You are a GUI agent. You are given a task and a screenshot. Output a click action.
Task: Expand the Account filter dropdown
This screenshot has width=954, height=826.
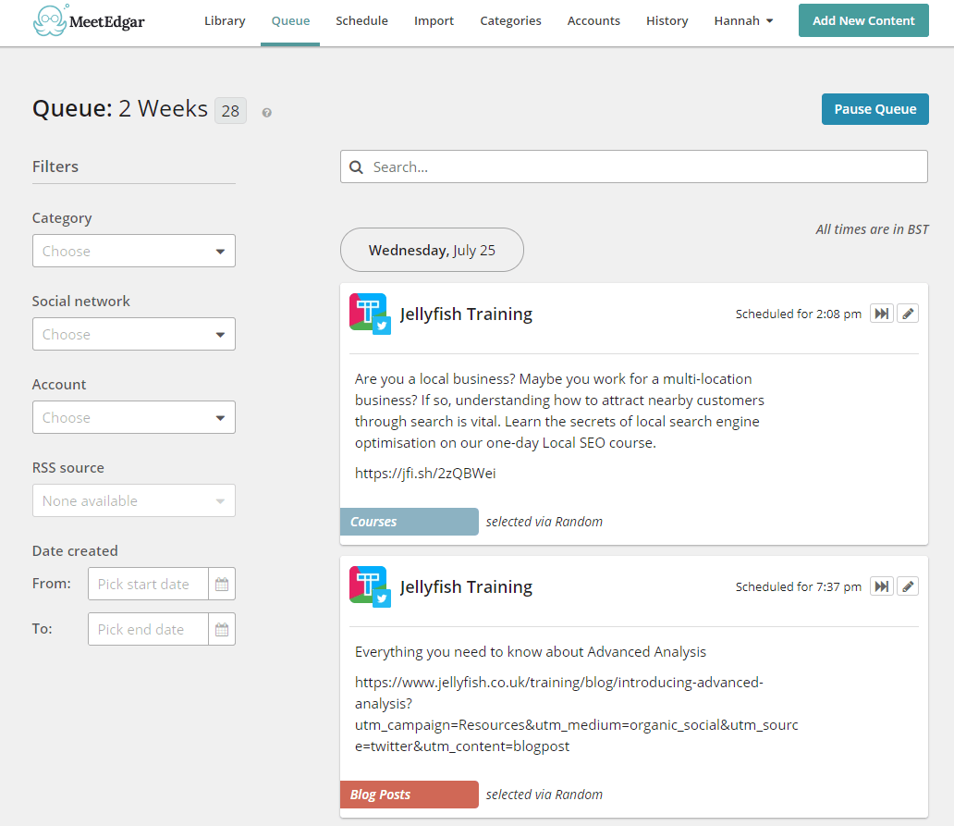pos(134,417)
